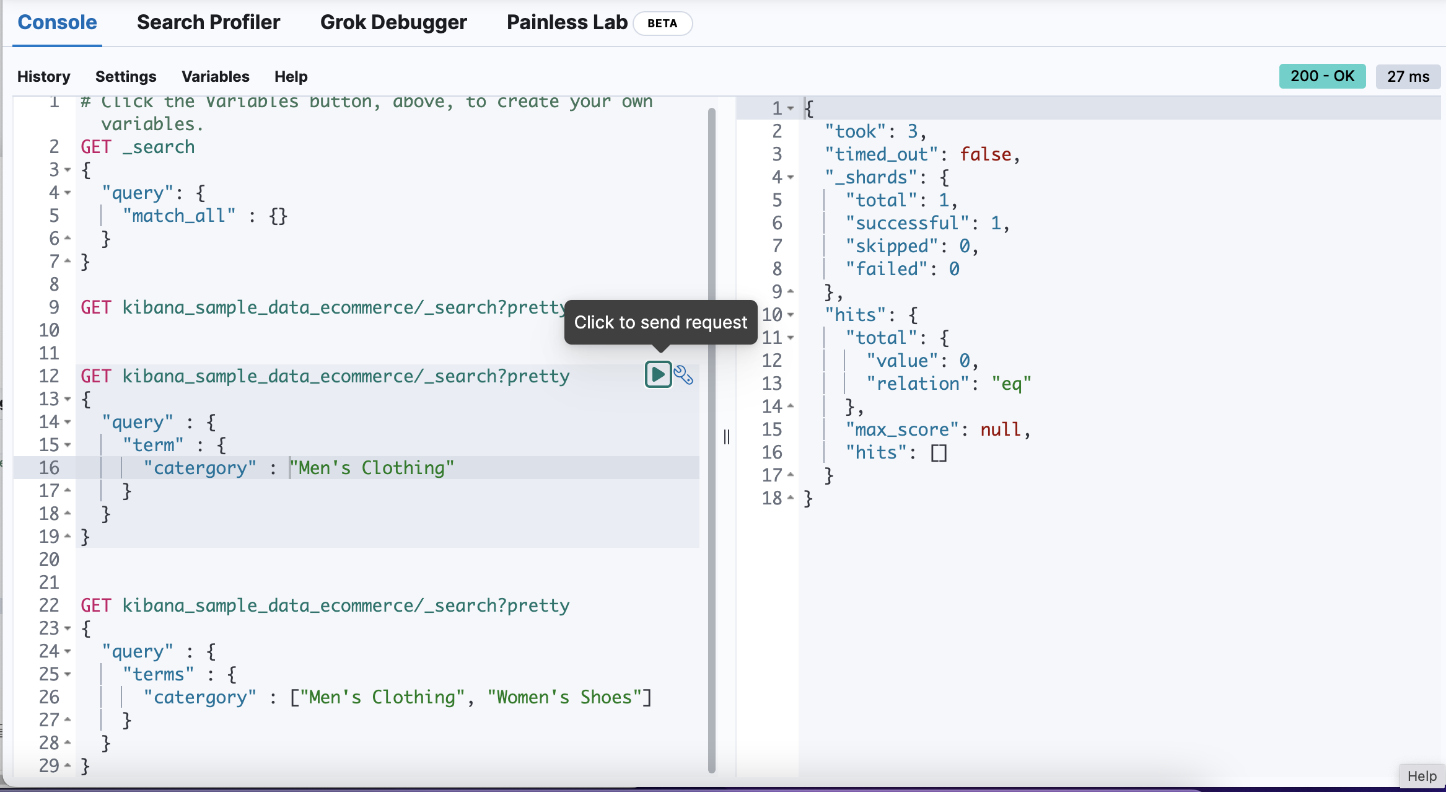
Task: Click the editor vertical scrollbar
Action: (x=711, y=440)
